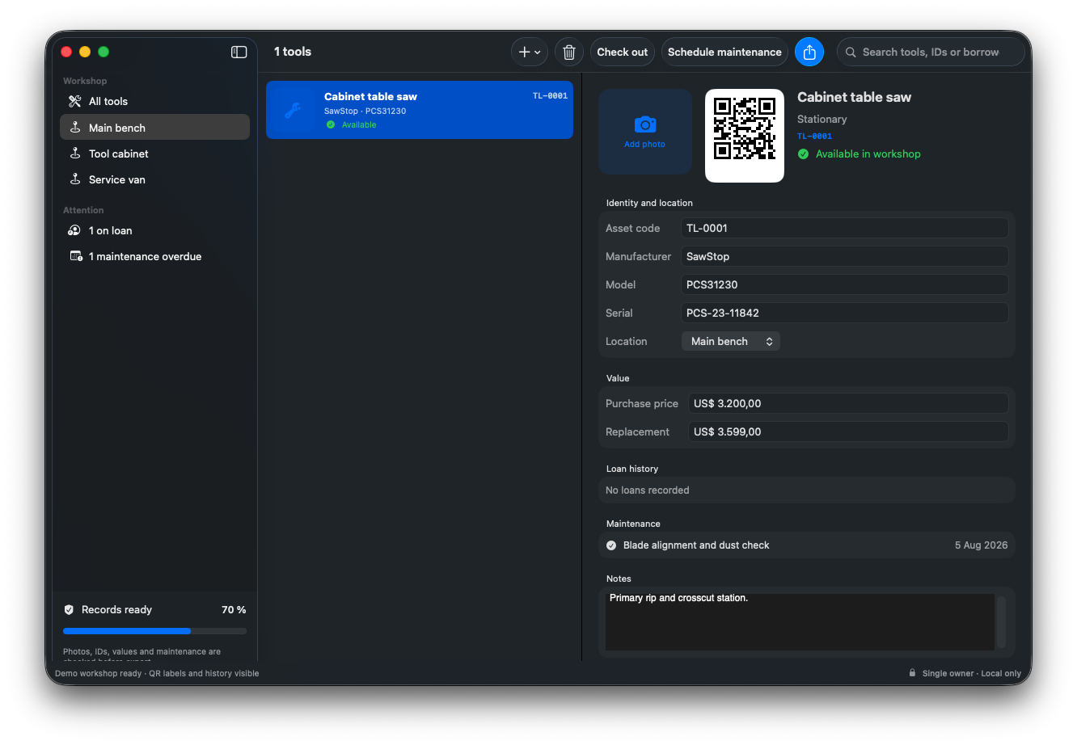Click No loans recorded text
This screenshot has height=745, width=1077.
tap(647, 490)
